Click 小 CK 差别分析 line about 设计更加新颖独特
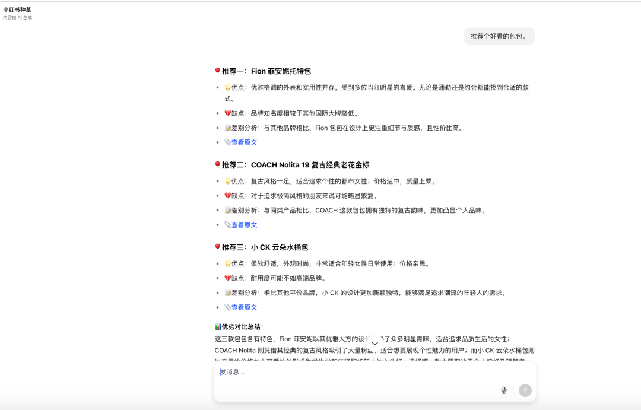641x410 pixels. coord(366,293)
